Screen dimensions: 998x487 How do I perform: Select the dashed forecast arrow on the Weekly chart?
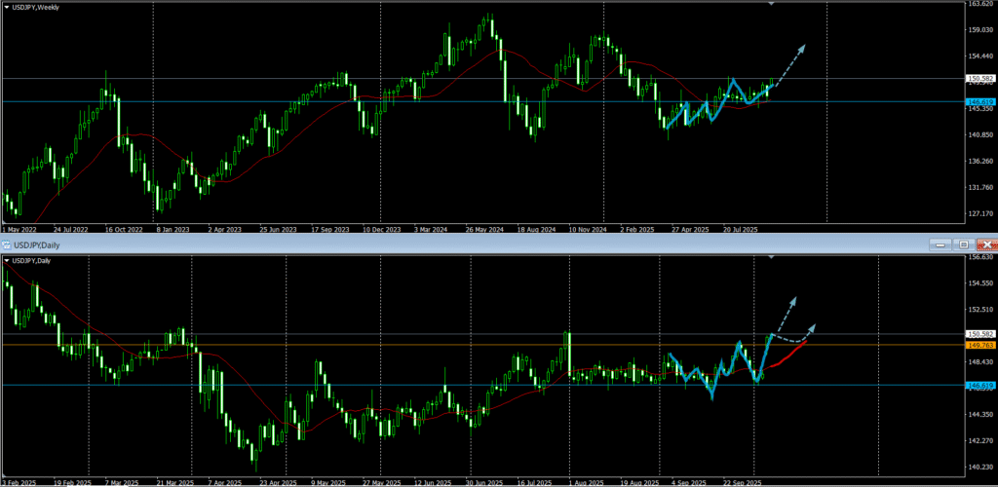791,62
